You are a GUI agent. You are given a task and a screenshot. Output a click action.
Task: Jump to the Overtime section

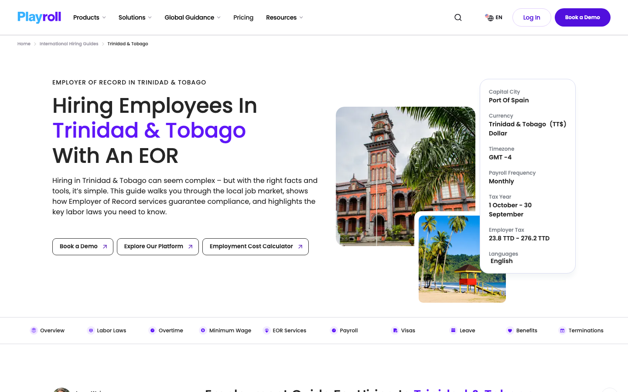pyautogui.click(x=166, y=331)
